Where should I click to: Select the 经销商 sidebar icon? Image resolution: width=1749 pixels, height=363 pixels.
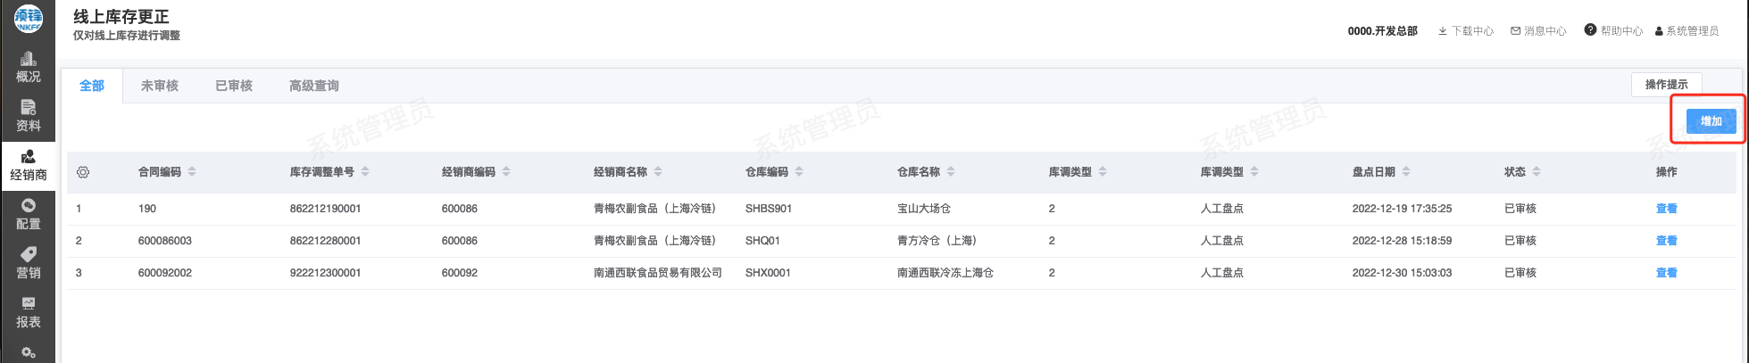[28, 165]
